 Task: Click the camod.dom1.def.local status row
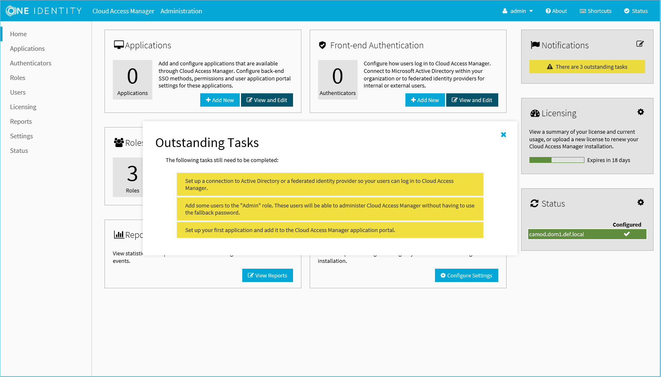pos(587,234)
